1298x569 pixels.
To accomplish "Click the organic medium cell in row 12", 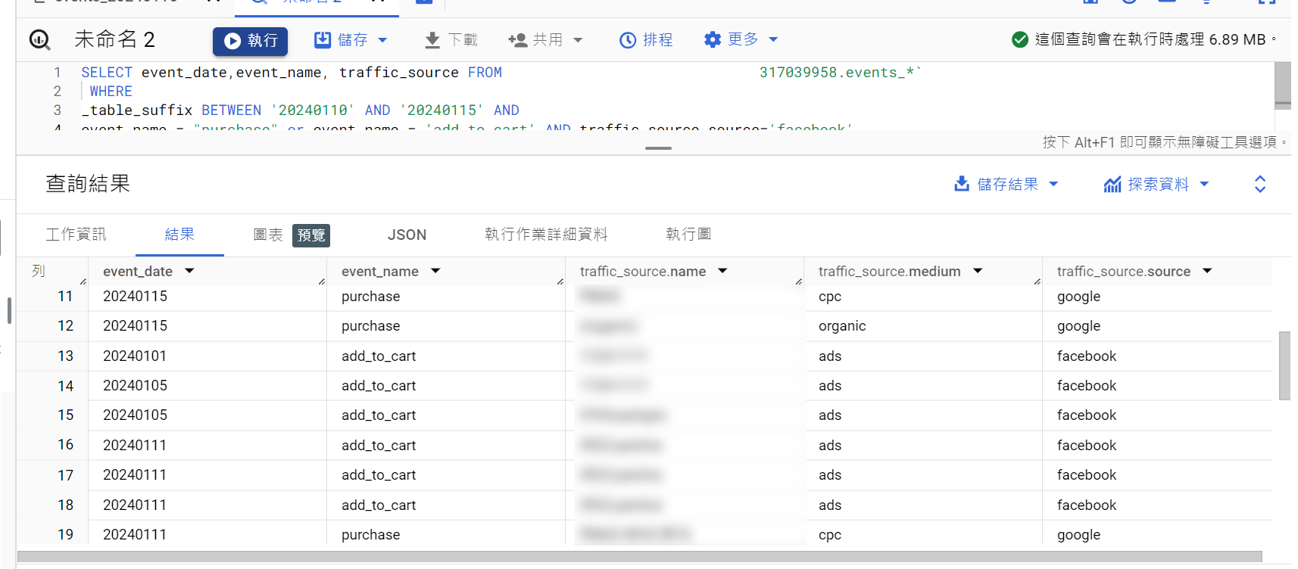I will point(842,326).
